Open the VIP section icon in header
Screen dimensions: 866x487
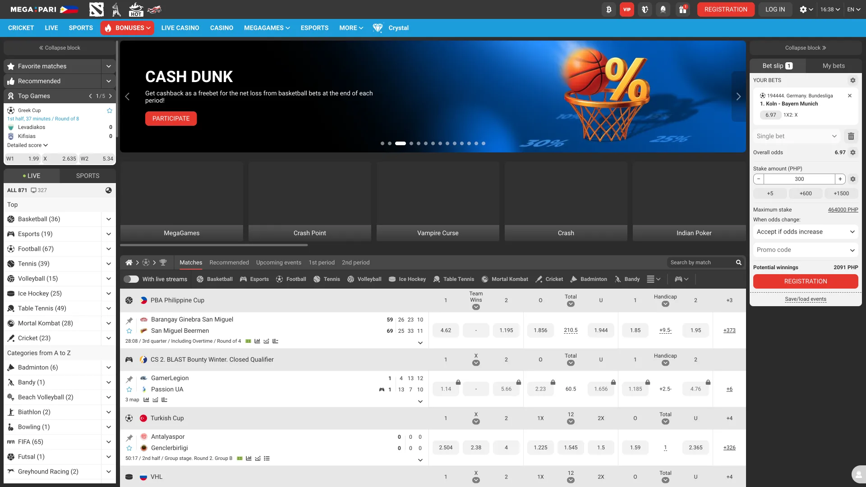click(x=626, y=9)
